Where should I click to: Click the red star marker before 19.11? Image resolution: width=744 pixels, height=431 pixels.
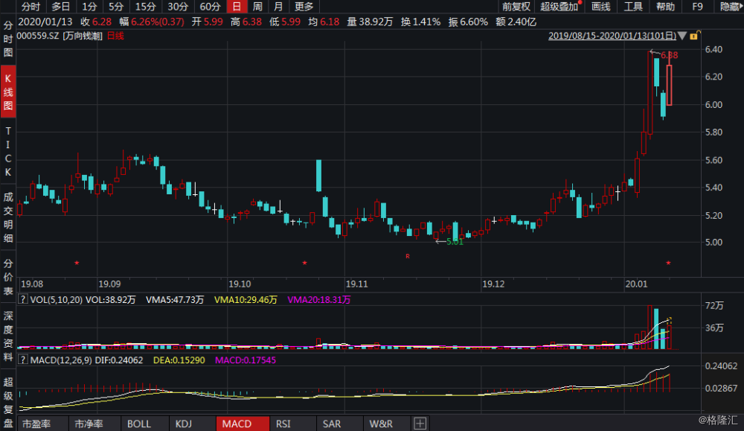coord(304,263)
